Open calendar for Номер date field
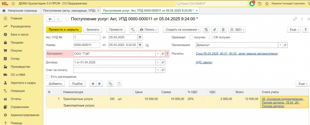Viewport: 310px width, 125px height. pos(140,45)
